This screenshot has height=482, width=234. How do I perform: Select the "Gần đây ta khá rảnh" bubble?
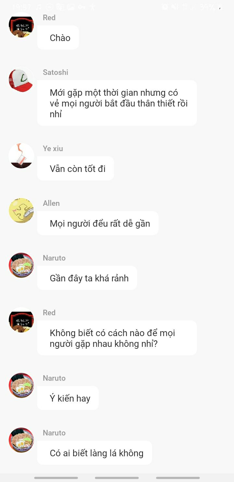pos(87,278)
